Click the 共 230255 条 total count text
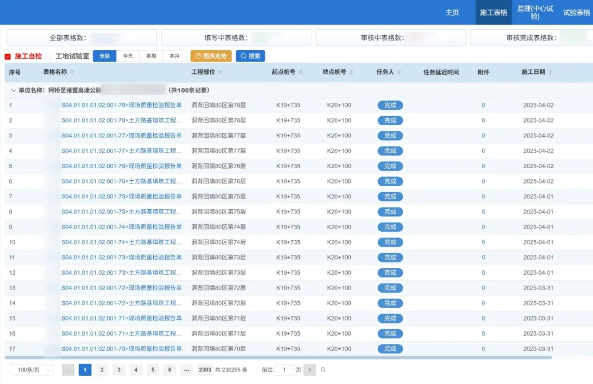The height and width of the screenshot is (384, 593). coord(231,370)
